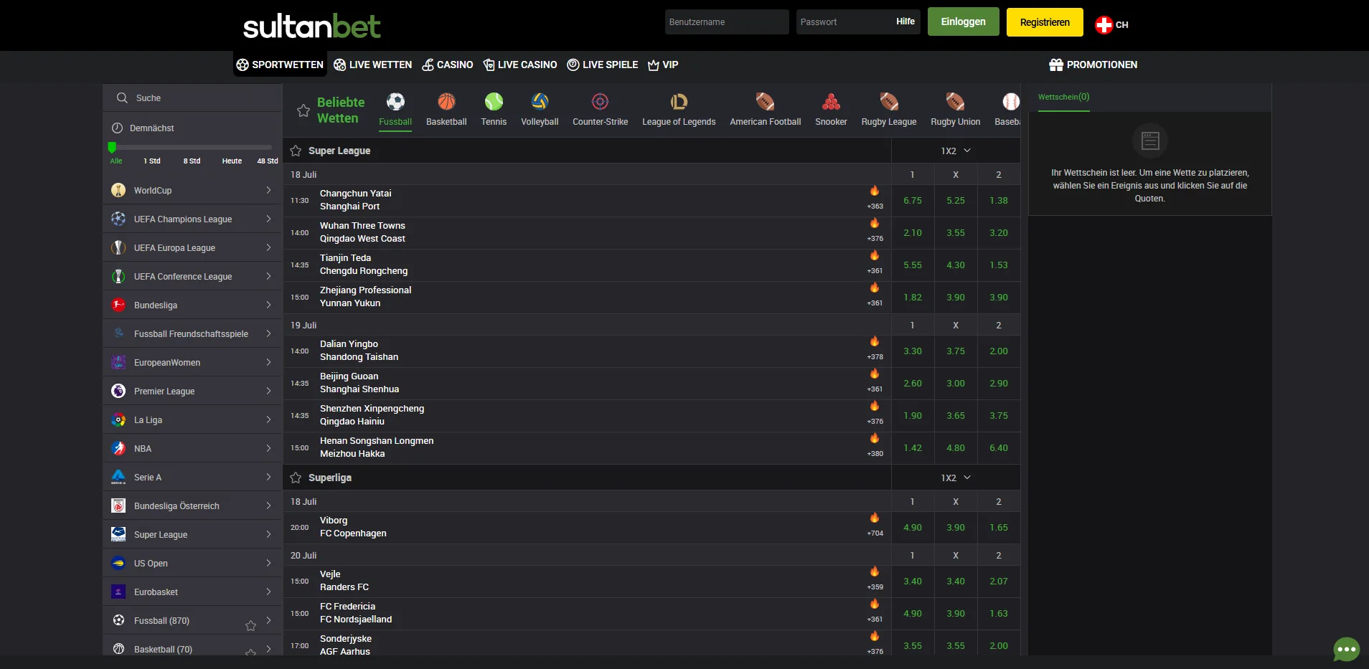Select odds 1.65 for FC Copenhagen
Screen dimensions: 1369x669
coord(999,528)
